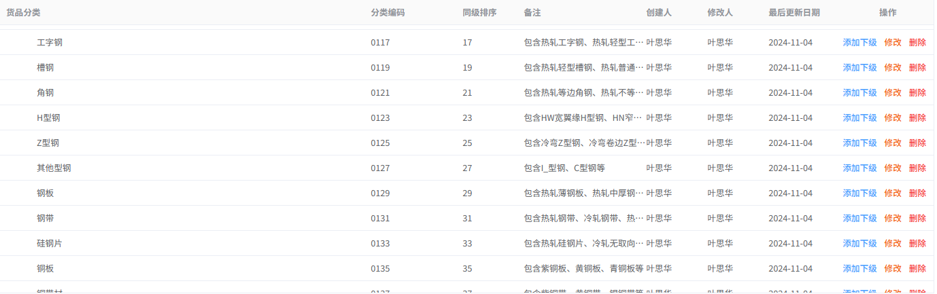Click 删除 for Z型钢 row
This screenshot has width=937, height=294.
917,143
